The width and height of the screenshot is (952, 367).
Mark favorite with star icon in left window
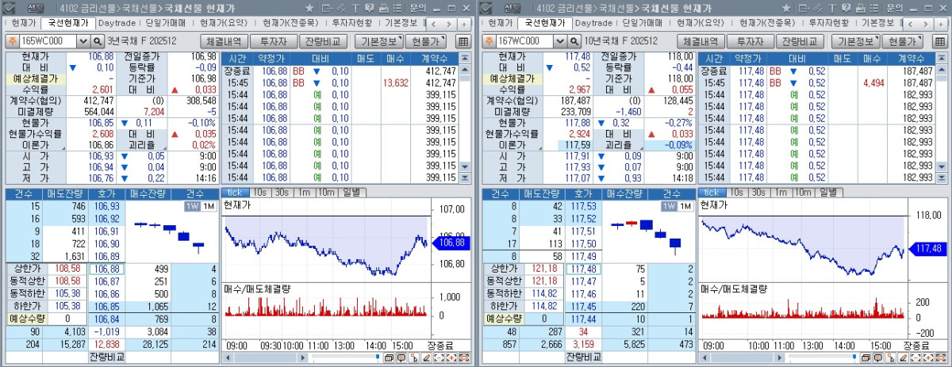309,8
